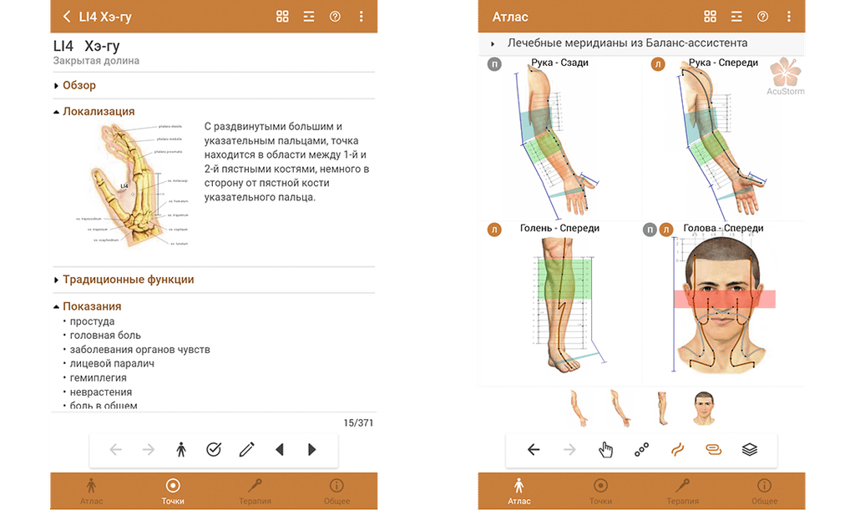Select head thumbnail in strip

[x=704, y=407]
